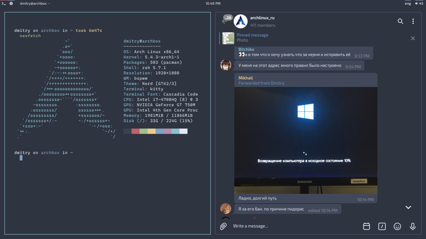426x239 pixels.
Task: Open the chat options three-dot menu
Action: [x=413, y=21]
